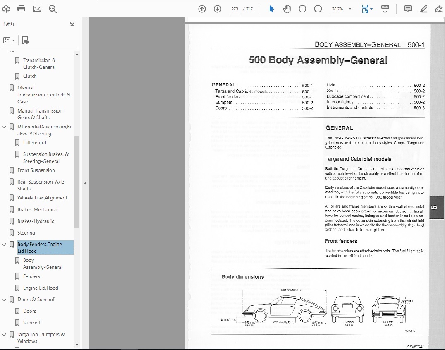Click the Seats 500-2 contents entry
Screen dimensions: 445x350
(x=376, y=91)
